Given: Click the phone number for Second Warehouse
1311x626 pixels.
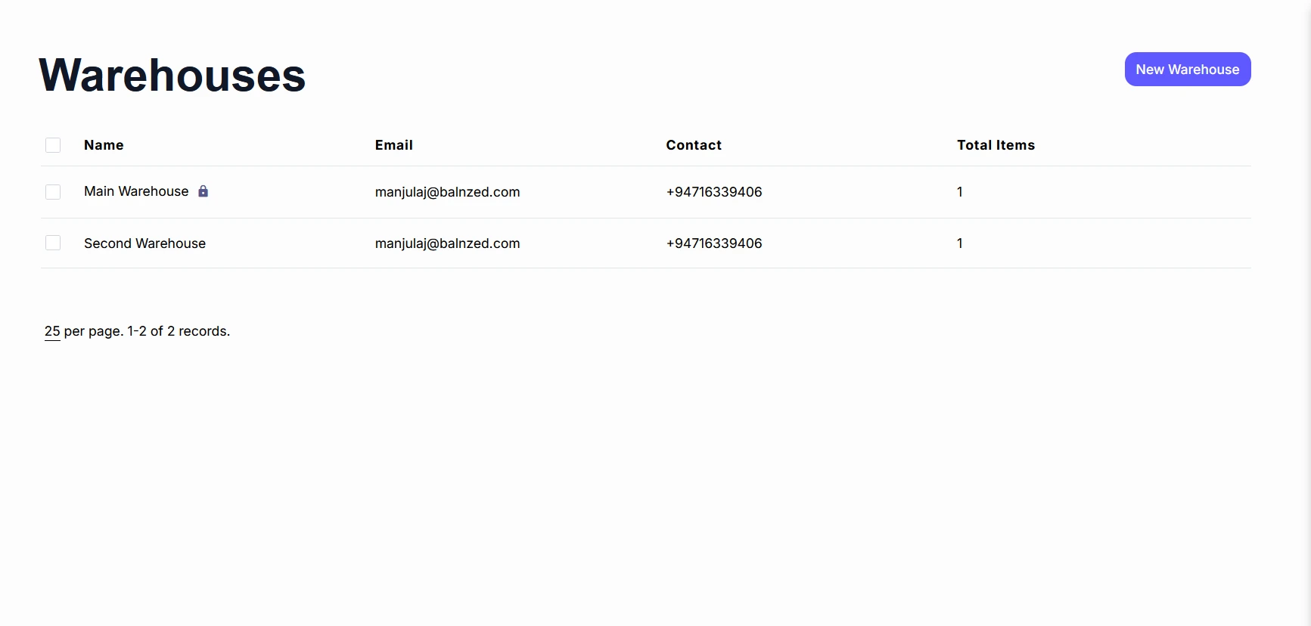Looking at the screenshot, I should (713, 243).
